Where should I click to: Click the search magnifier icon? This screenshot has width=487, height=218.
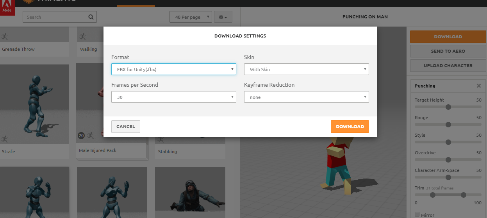91,17
